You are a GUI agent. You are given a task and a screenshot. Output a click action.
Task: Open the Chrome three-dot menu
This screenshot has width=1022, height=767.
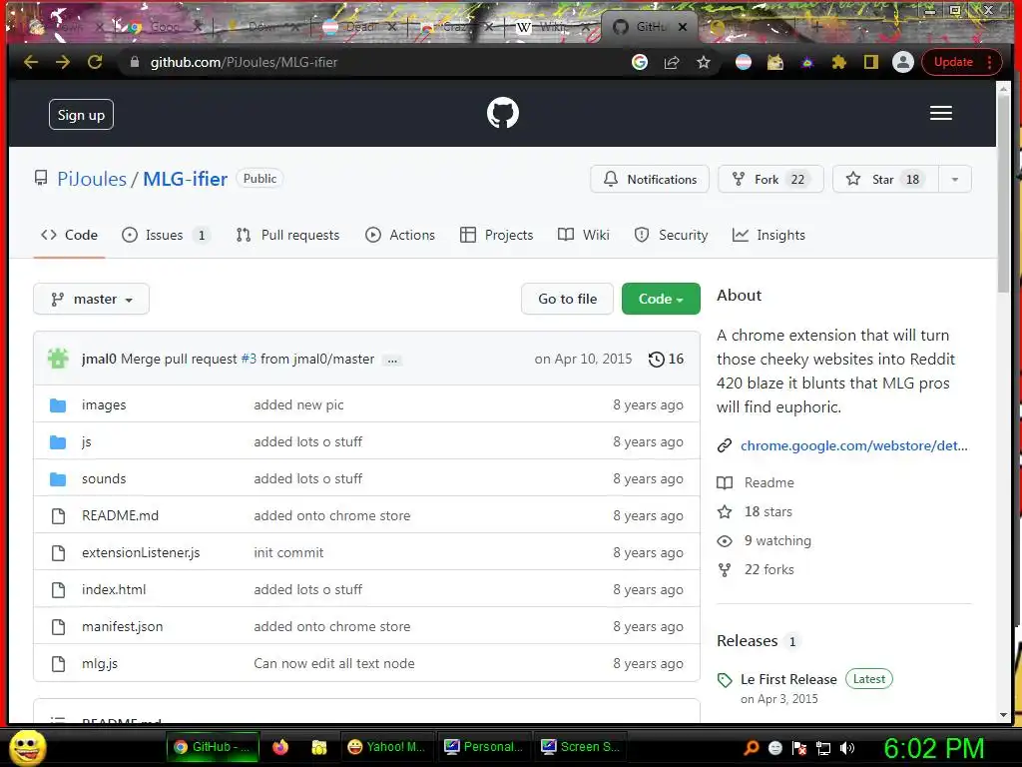pos(989,62)
